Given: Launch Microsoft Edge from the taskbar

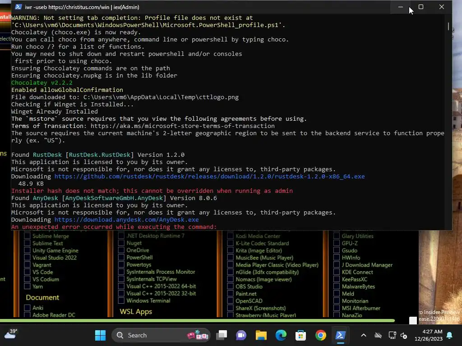Looking at the screenshot, I should tap(281, 335).
